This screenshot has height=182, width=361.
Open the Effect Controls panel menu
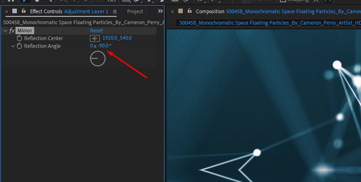coord(115,11)
